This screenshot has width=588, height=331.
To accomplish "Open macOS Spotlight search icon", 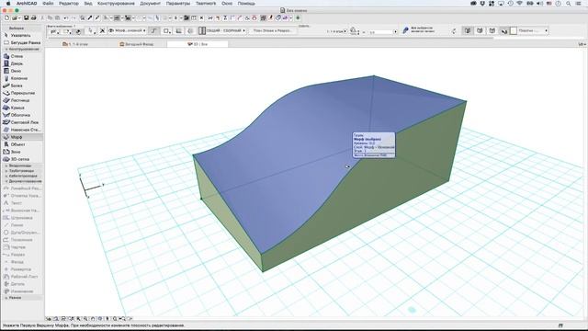I will pos(569,4).
